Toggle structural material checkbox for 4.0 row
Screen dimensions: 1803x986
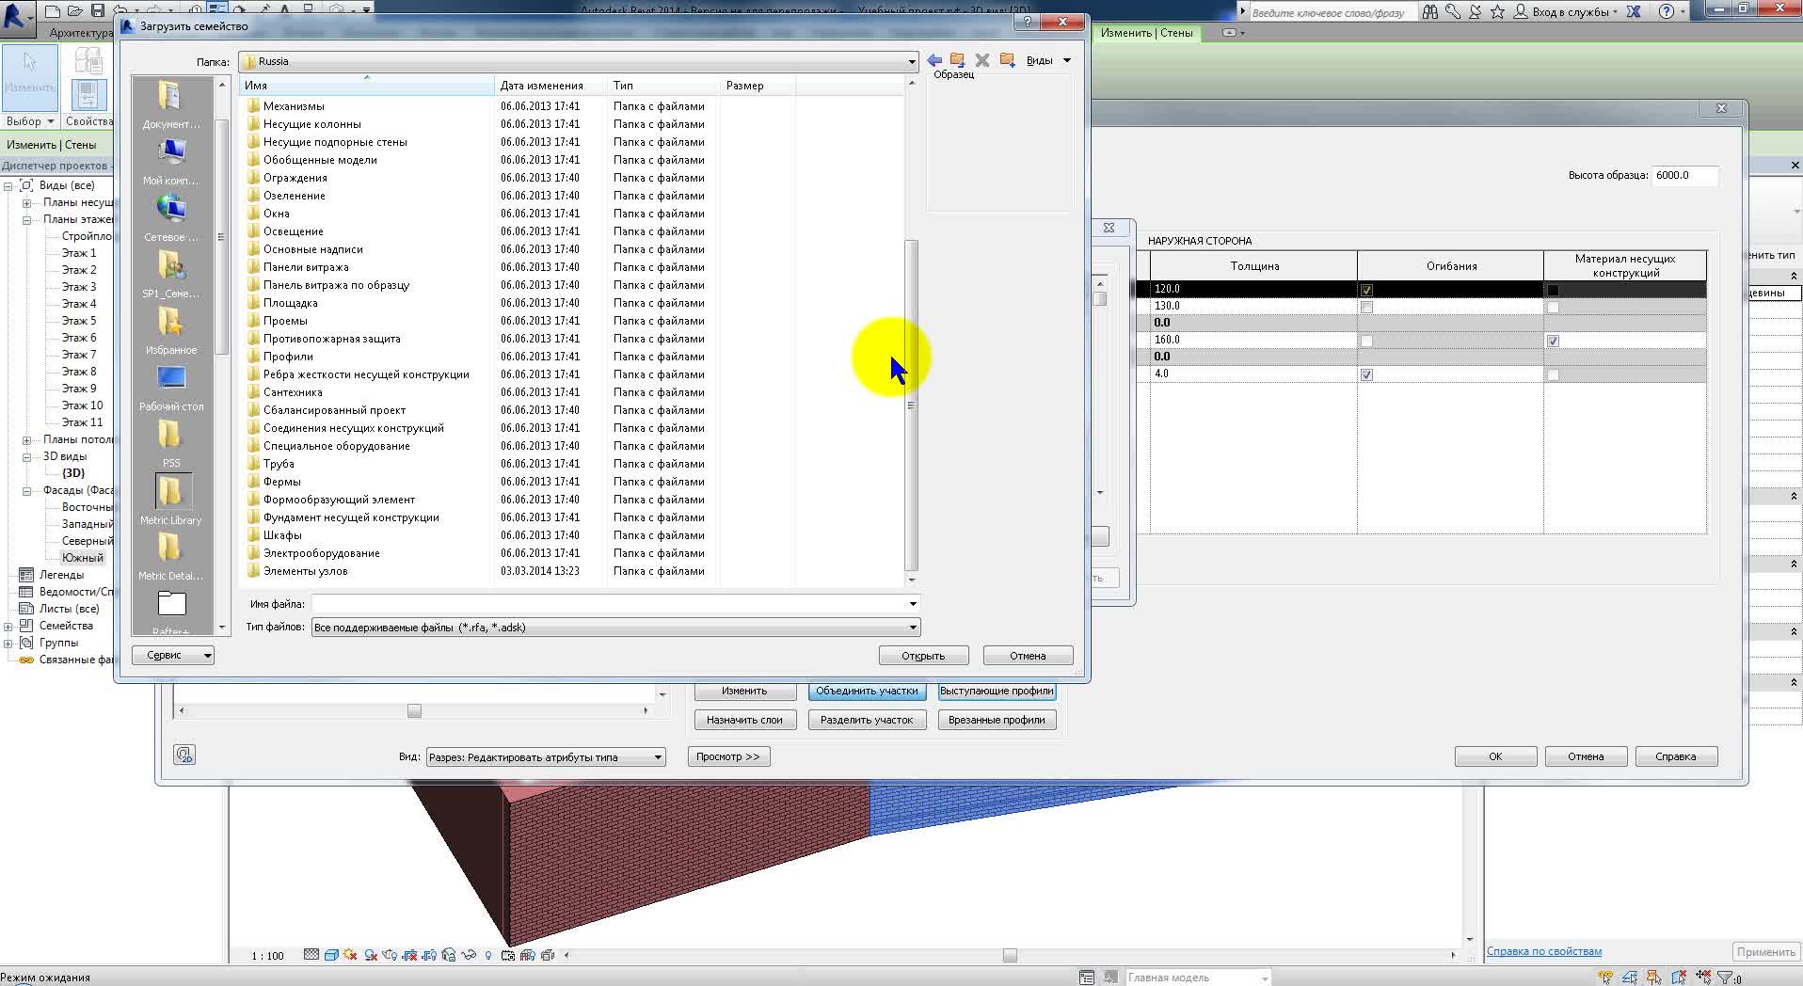(x=1553, y=374)
